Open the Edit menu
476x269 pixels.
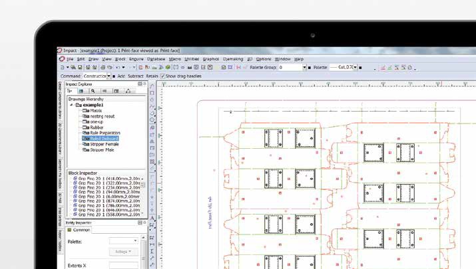(81, 59)
